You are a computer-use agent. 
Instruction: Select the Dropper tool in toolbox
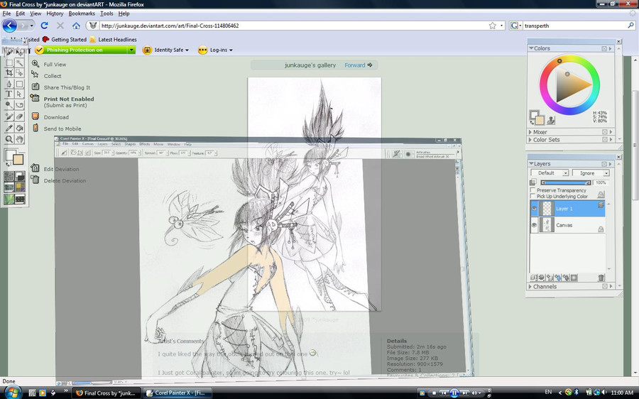click(x=9, y=128)
